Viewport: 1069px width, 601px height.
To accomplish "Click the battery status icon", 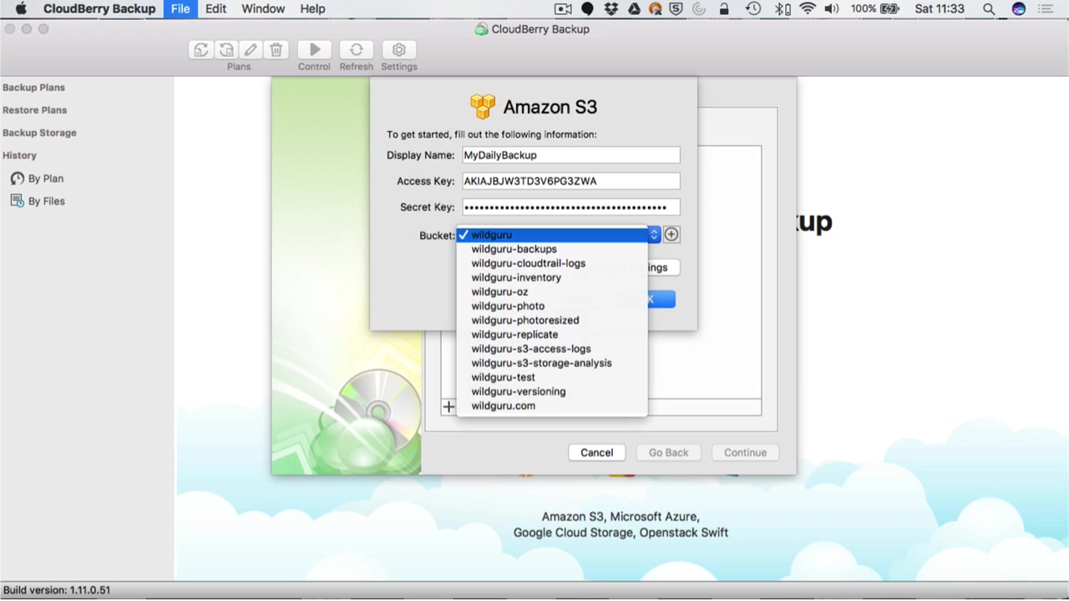I will pyautogui.click(x=891, y=9).
